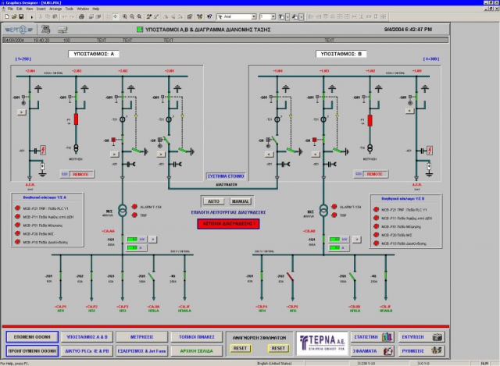The width and height of the screenshot is (500, 366).
Task: Switch interconnection mode to AUTO
Action: pos(212,201)
